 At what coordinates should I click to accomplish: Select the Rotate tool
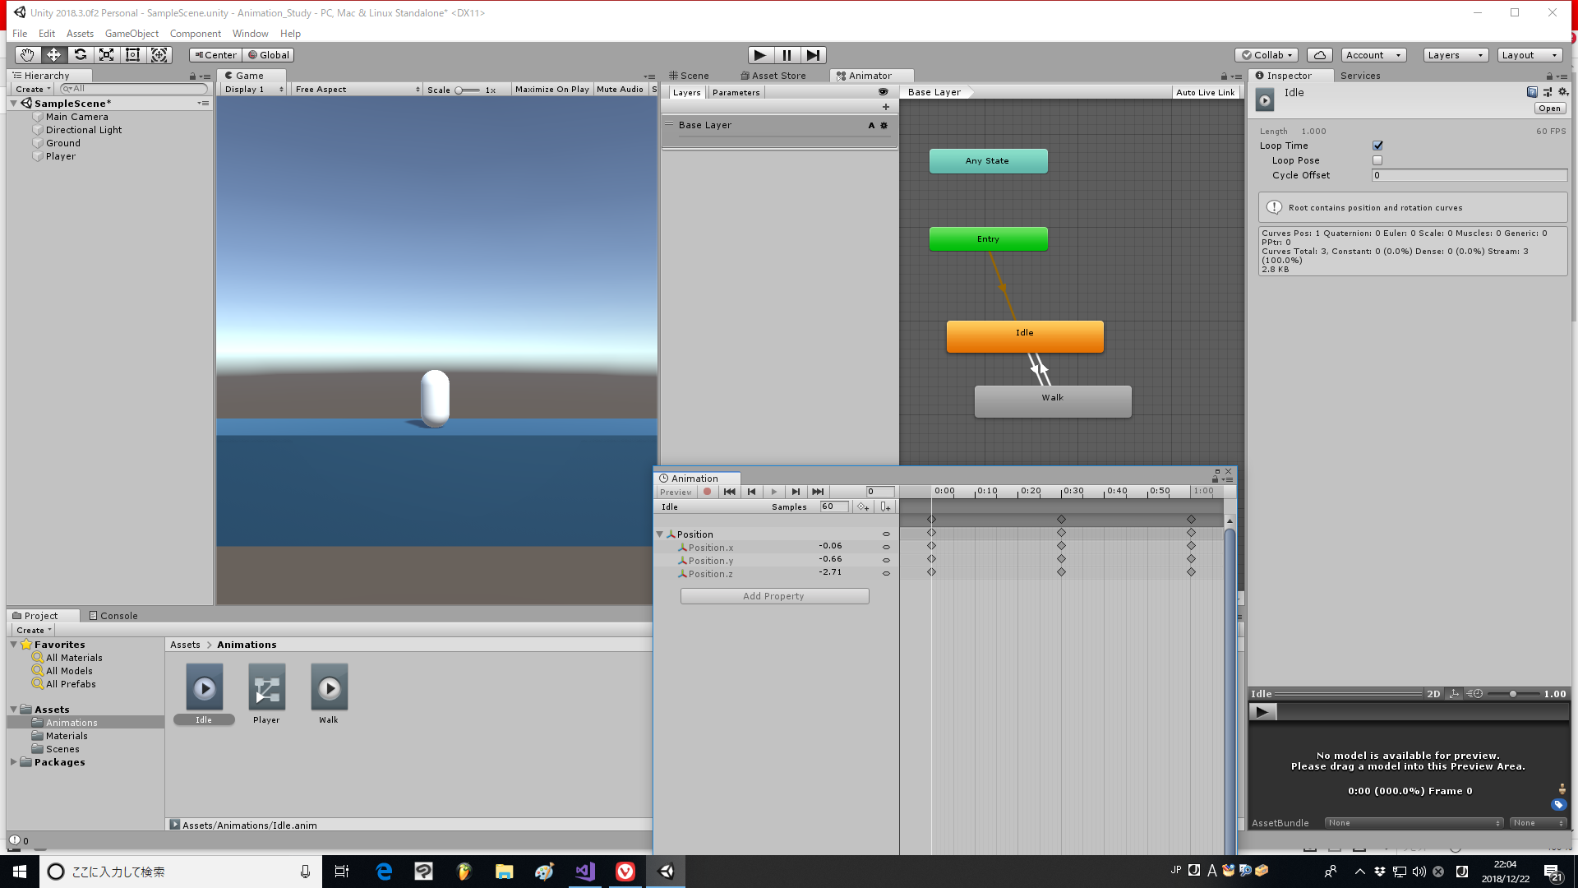pyautogui.click(x=81, y=54)
